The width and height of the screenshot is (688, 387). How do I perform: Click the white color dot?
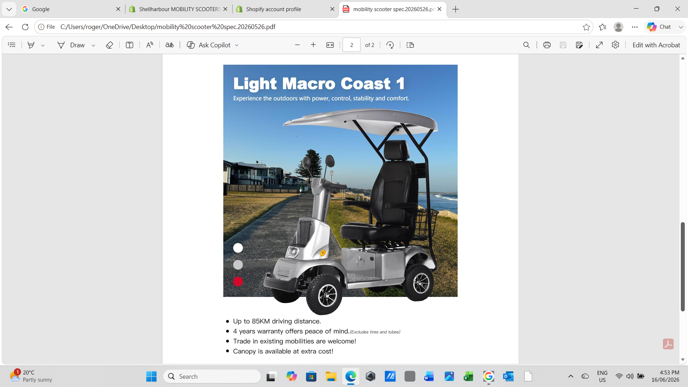238,248
